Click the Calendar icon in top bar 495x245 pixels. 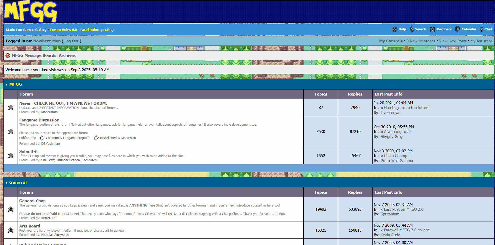(458, 29)
